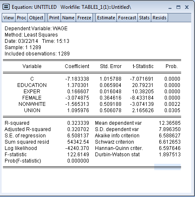The width and height of the screenshot is (195, 197).
Task: Click the NONWHITE probability 0.0022
Action: (x=172, y=104)
